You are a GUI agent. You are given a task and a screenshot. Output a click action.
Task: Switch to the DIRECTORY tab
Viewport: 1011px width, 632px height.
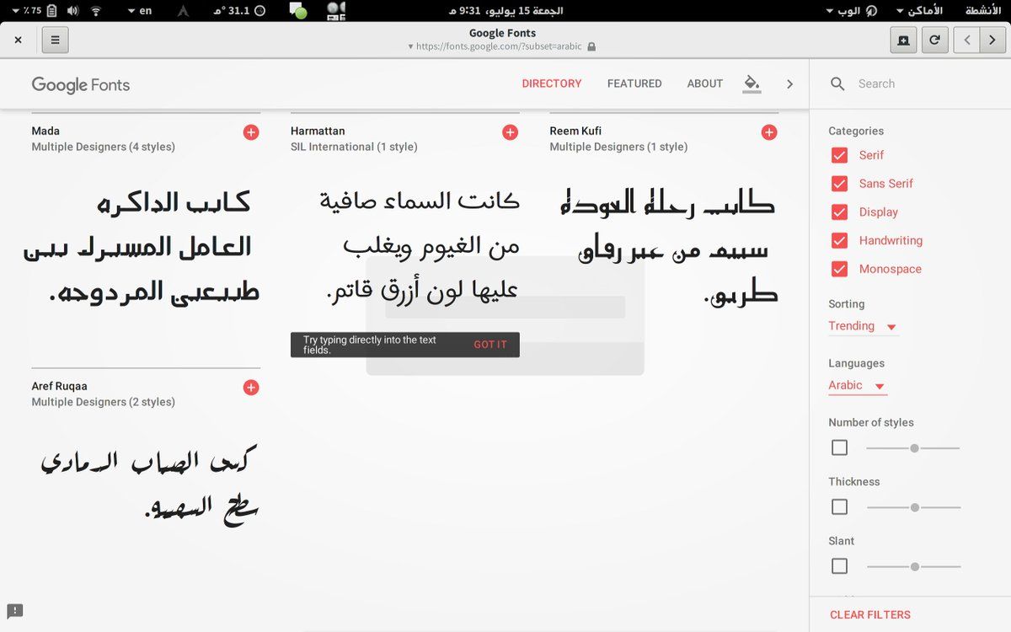tap(552, 83)
